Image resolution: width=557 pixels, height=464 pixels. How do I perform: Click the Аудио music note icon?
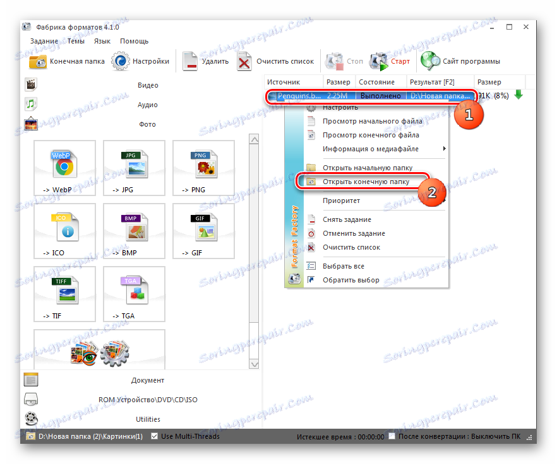(x=31, y=104)
